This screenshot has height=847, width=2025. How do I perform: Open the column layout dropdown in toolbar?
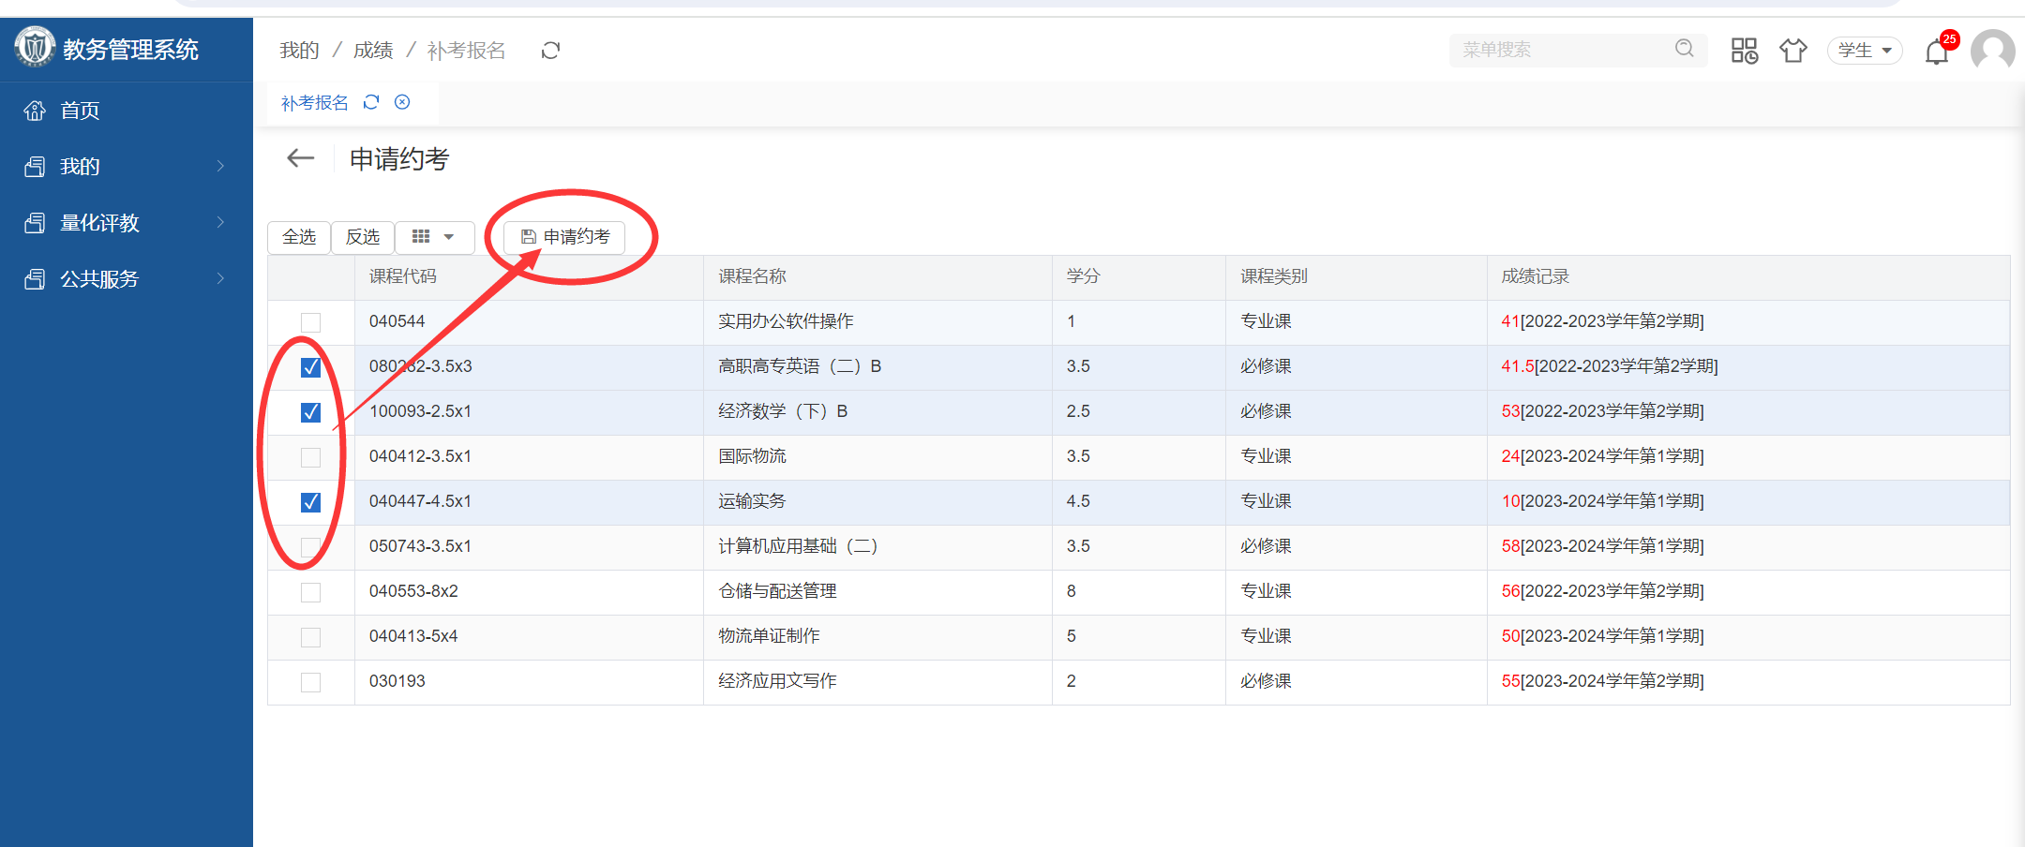pos(433,237)
